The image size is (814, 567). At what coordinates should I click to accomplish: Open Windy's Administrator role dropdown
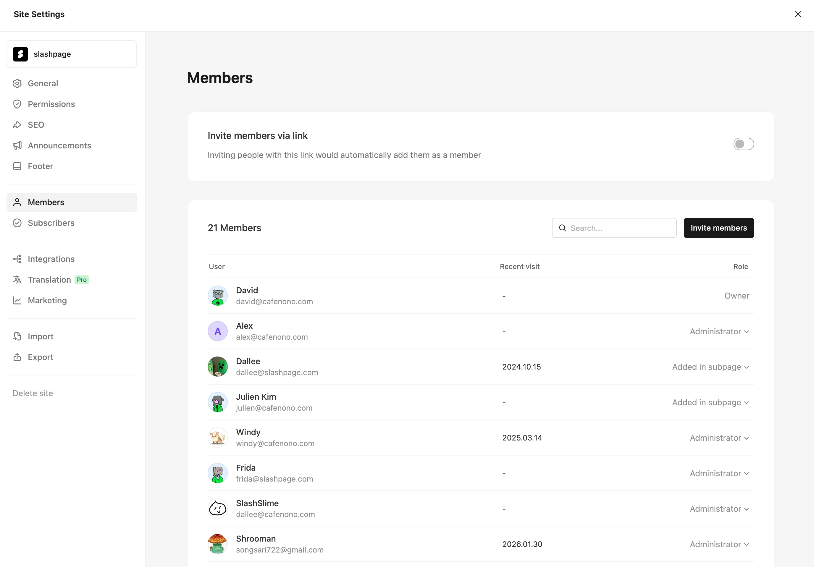coord(719,438)
